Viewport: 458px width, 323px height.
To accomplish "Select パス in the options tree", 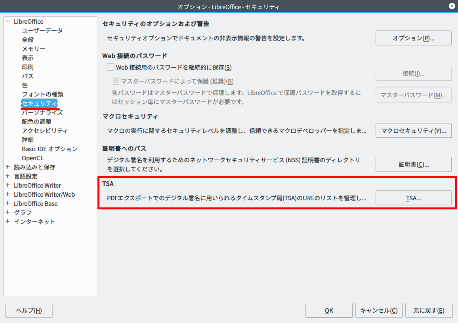I will [x=28, y=76].
